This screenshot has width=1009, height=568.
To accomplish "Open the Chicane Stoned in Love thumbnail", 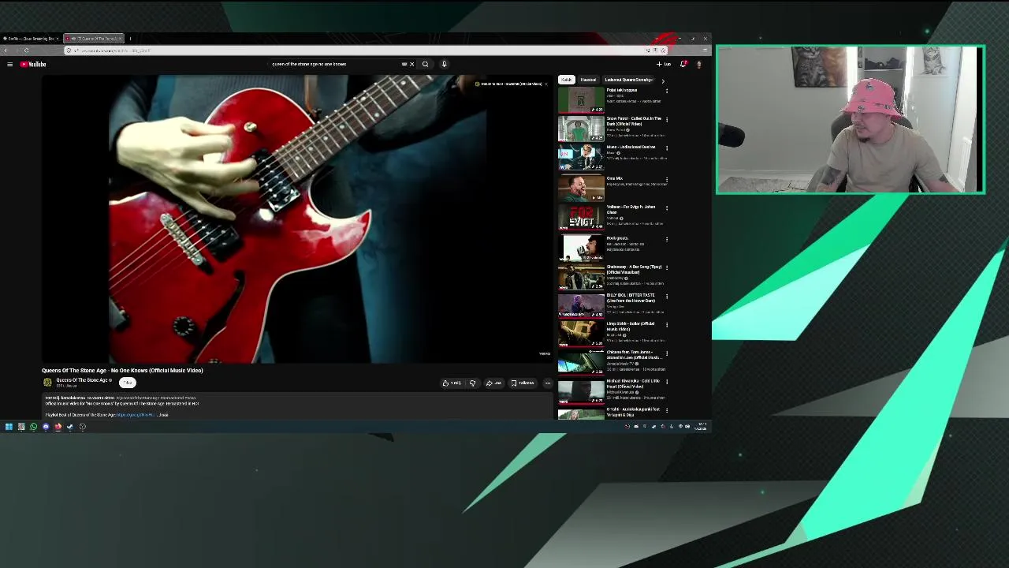I will (x=581, y=362).
